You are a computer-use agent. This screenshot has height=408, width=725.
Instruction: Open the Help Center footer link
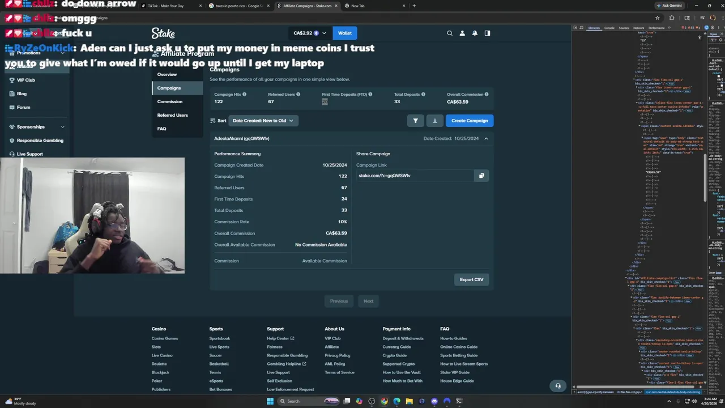(280, 338)
